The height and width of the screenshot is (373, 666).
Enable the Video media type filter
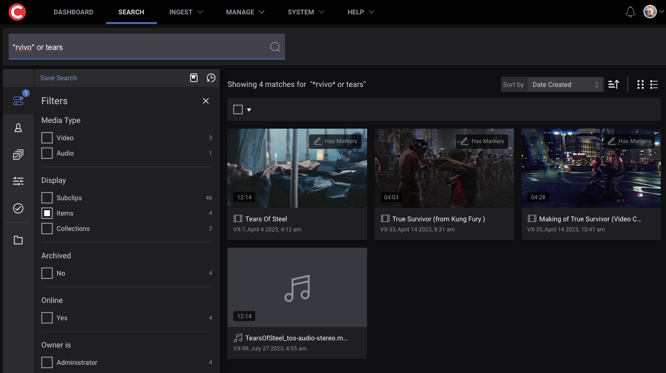pos(47,138)
